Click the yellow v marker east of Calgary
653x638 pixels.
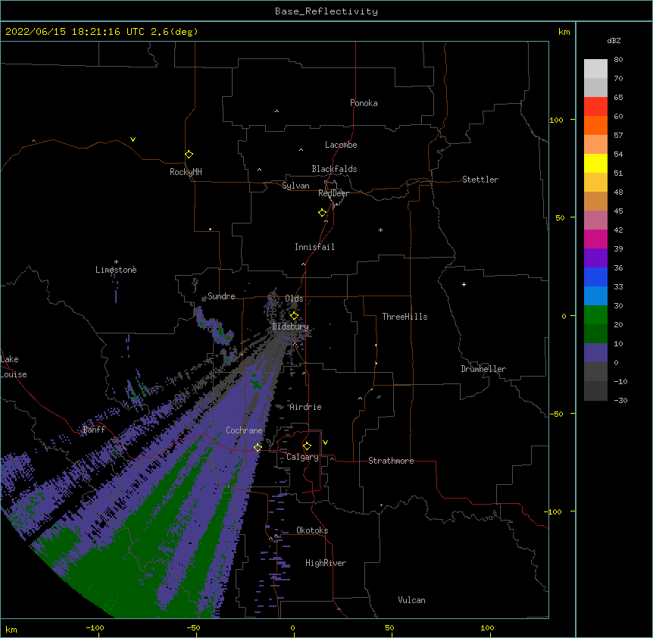tap(325, 443)
